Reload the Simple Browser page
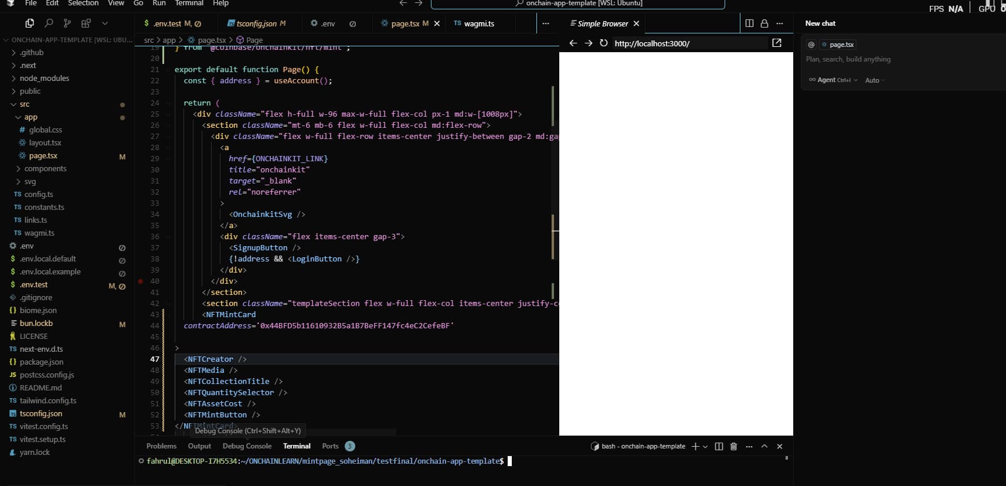The width and height of the screenshot is (1006, 486). click(x=603, y=43)
